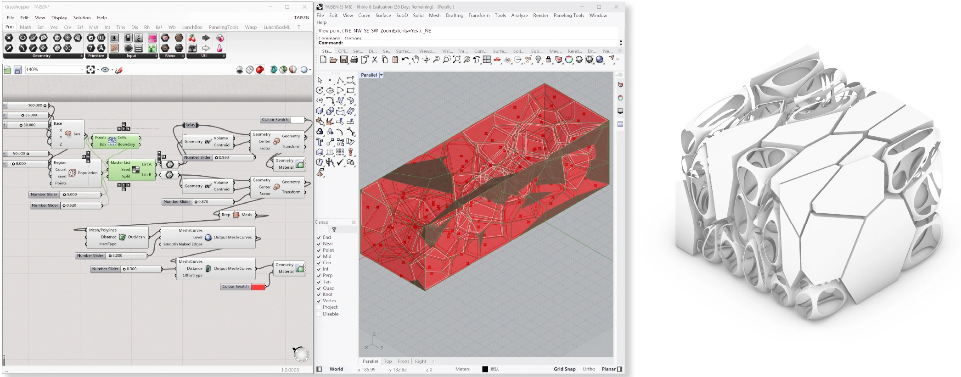The image size is (961, 377).
Task: Click the Print icon in Rhino toolbar
Action: coord(354,60)
